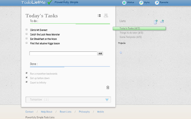Click the Remote label text
The height and width of the screenshot is (119, 191).
click(164, 2)
